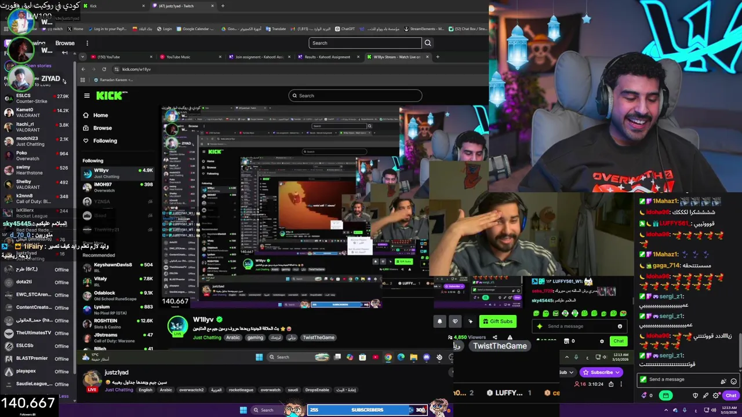742x417 pixels.
Task: Open moderator shield in Twitch chat
Action: 696,396
